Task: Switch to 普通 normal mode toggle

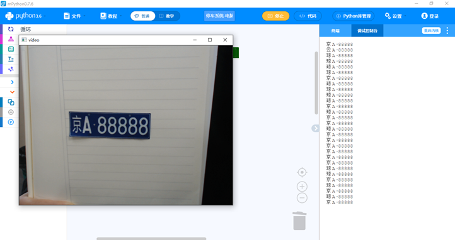Action: [x=142, y=16]
